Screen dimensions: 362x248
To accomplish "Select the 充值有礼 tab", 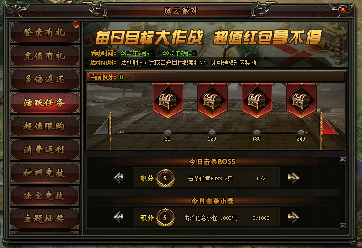I will tap(45, 56).
